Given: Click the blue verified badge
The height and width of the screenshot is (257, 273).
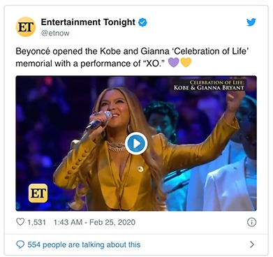Looking at the screenshot, I should coord(142,22).
